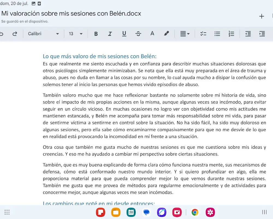Create a numbered list
Viewport: 273px width, 219px height.
(231, 34)
